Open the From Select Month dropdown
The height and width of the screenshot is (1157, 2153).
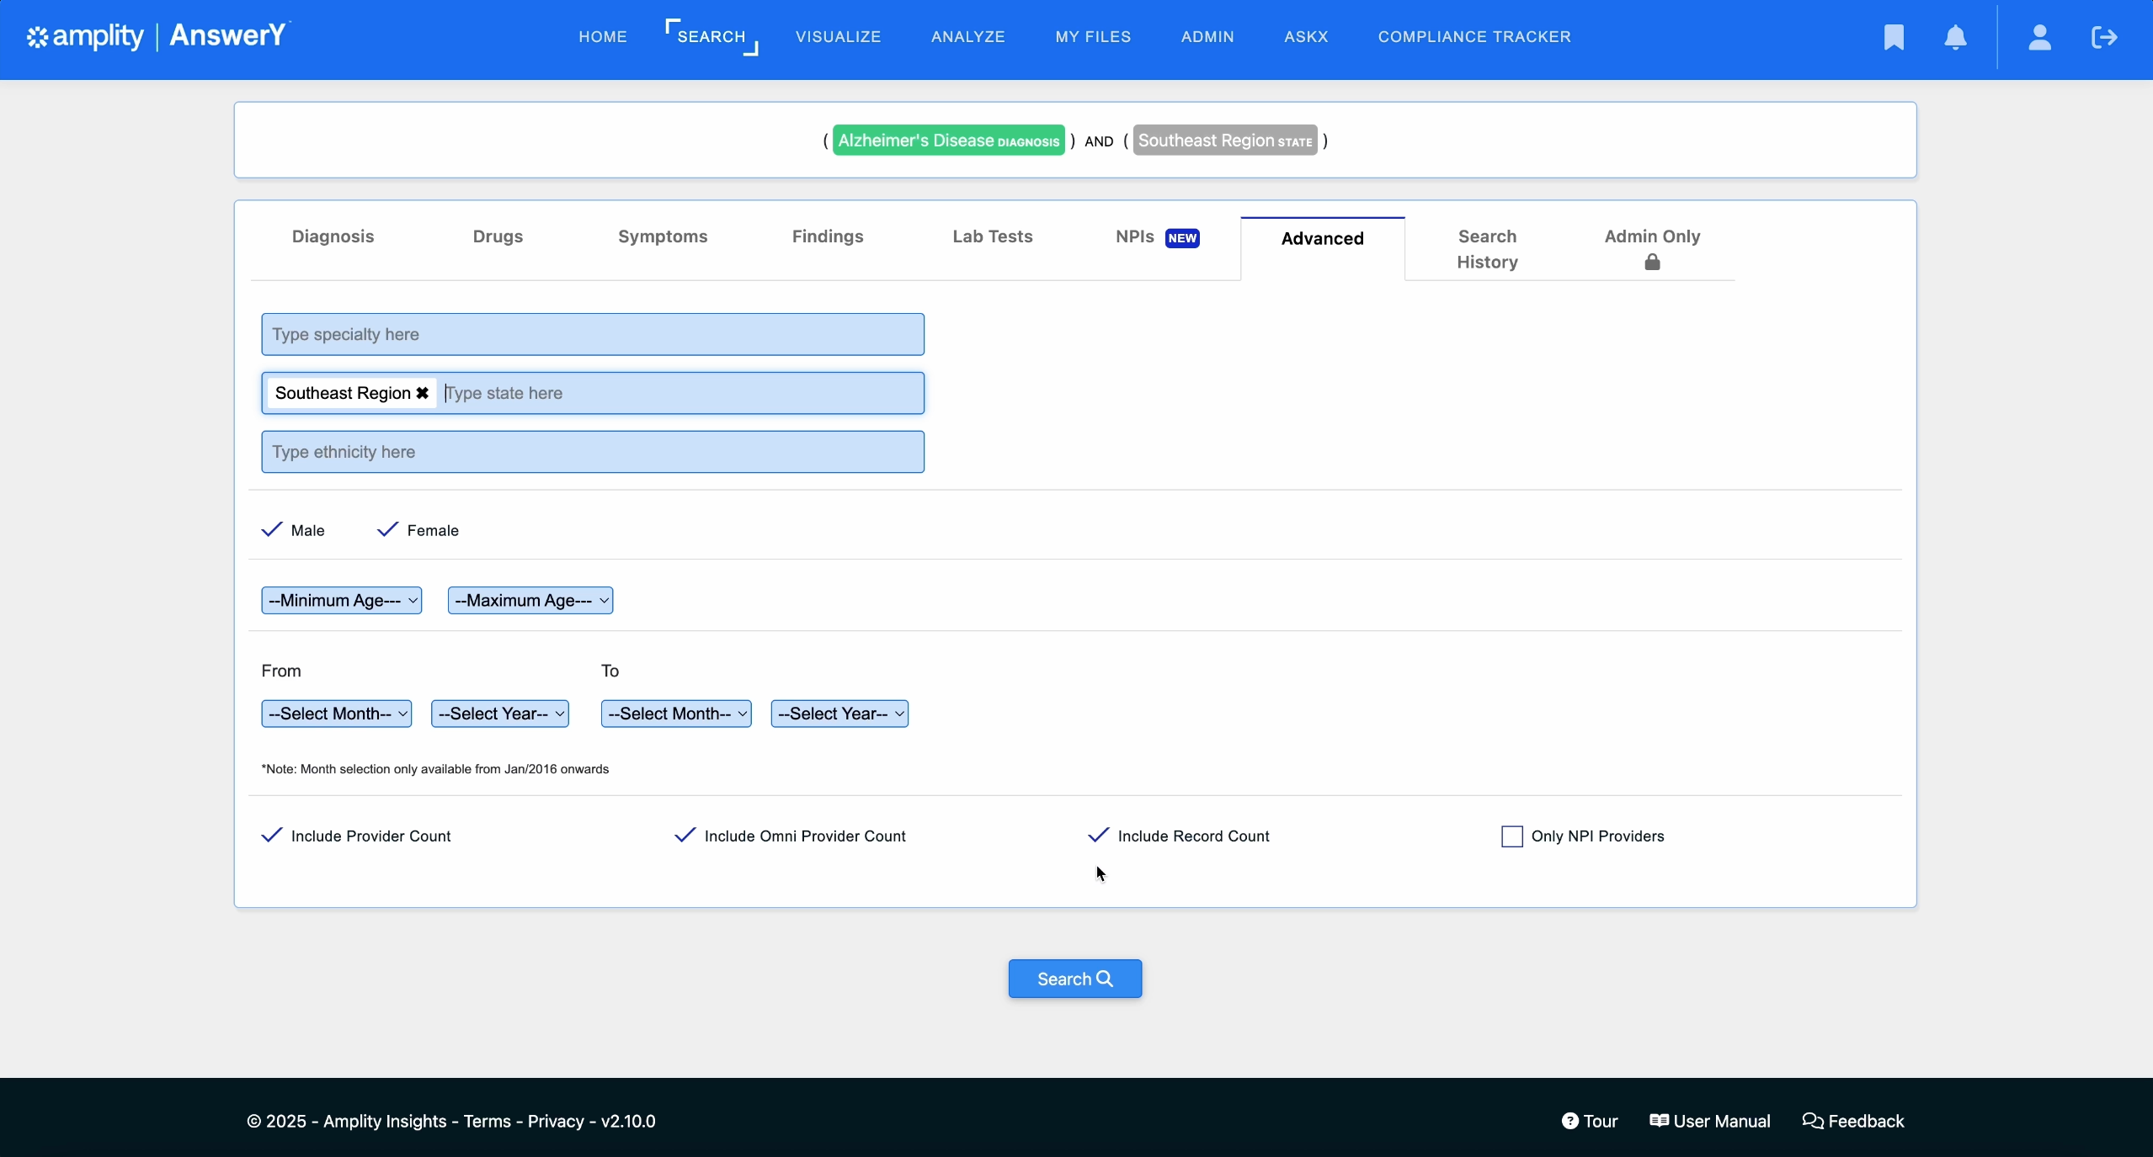tap(336, 714)
